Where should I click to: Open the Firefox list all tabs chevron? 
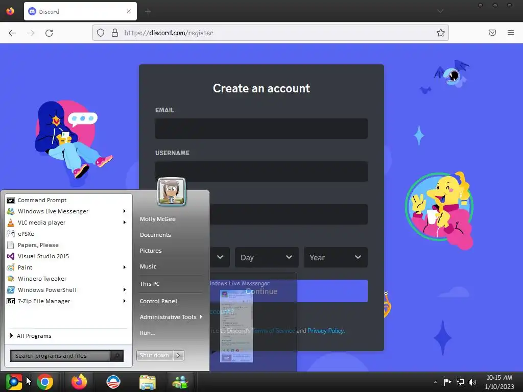440,11
